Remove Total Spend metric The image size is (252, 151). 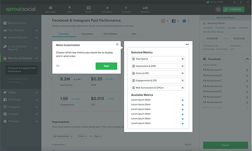[182, 59]
